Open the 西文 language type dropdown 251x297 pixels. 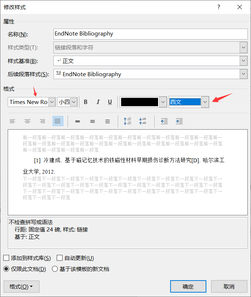(205, 102)
